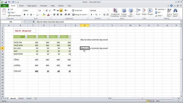Increase font size with the large A
Screen dimensions: 183x103
[x=47, y=11]
